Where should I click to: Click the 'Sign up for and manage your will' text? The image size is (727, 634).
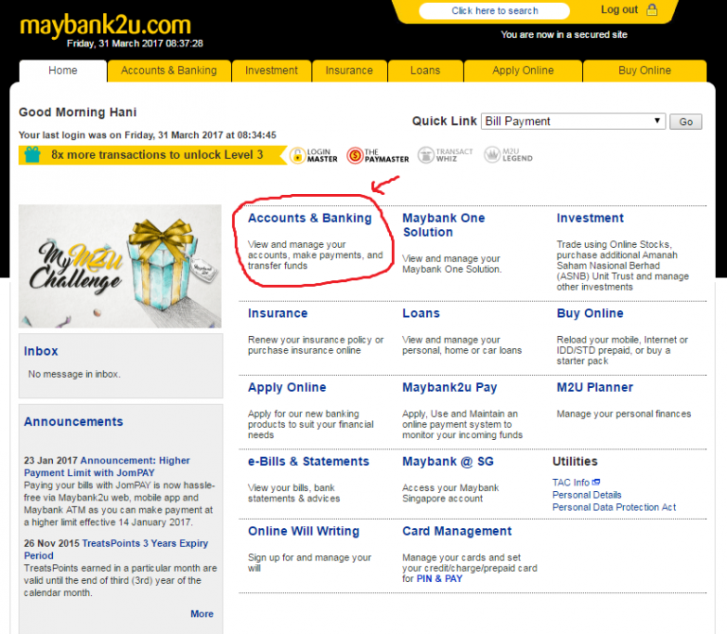tap(310, 563)
